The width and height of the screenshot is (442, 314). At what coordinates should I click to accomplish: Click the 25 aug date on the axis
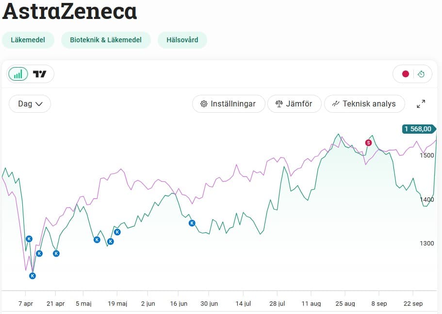coord(345,303)
